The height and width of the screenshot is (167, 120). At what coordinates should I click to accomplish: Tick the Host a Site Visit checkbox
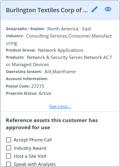(9, 156)
